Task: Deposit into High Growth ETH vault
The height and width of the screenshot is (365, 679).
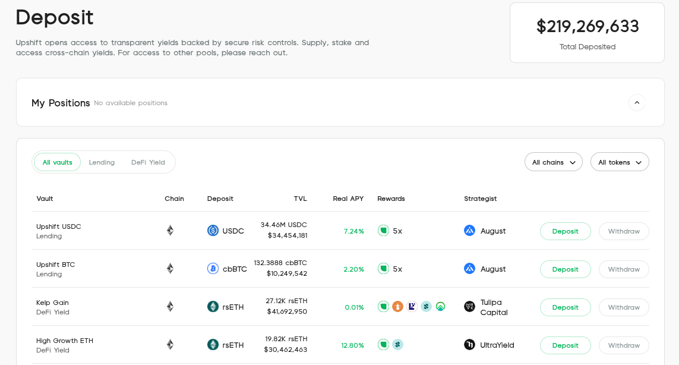Action: click(x=565, y=345)
